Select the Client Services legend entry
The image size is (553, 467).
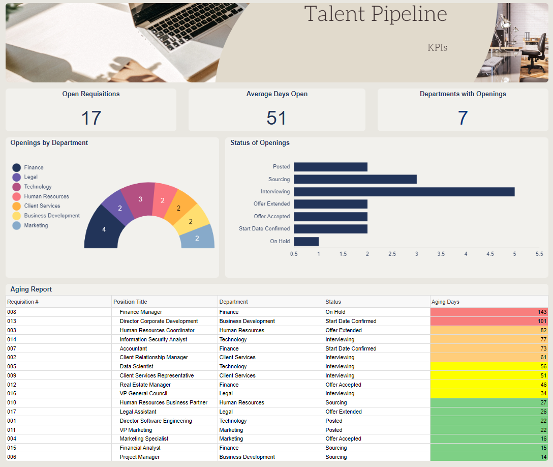(36, 206)
